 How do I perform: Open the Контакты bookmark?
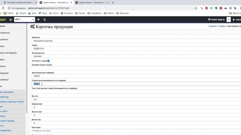[67, 13]
